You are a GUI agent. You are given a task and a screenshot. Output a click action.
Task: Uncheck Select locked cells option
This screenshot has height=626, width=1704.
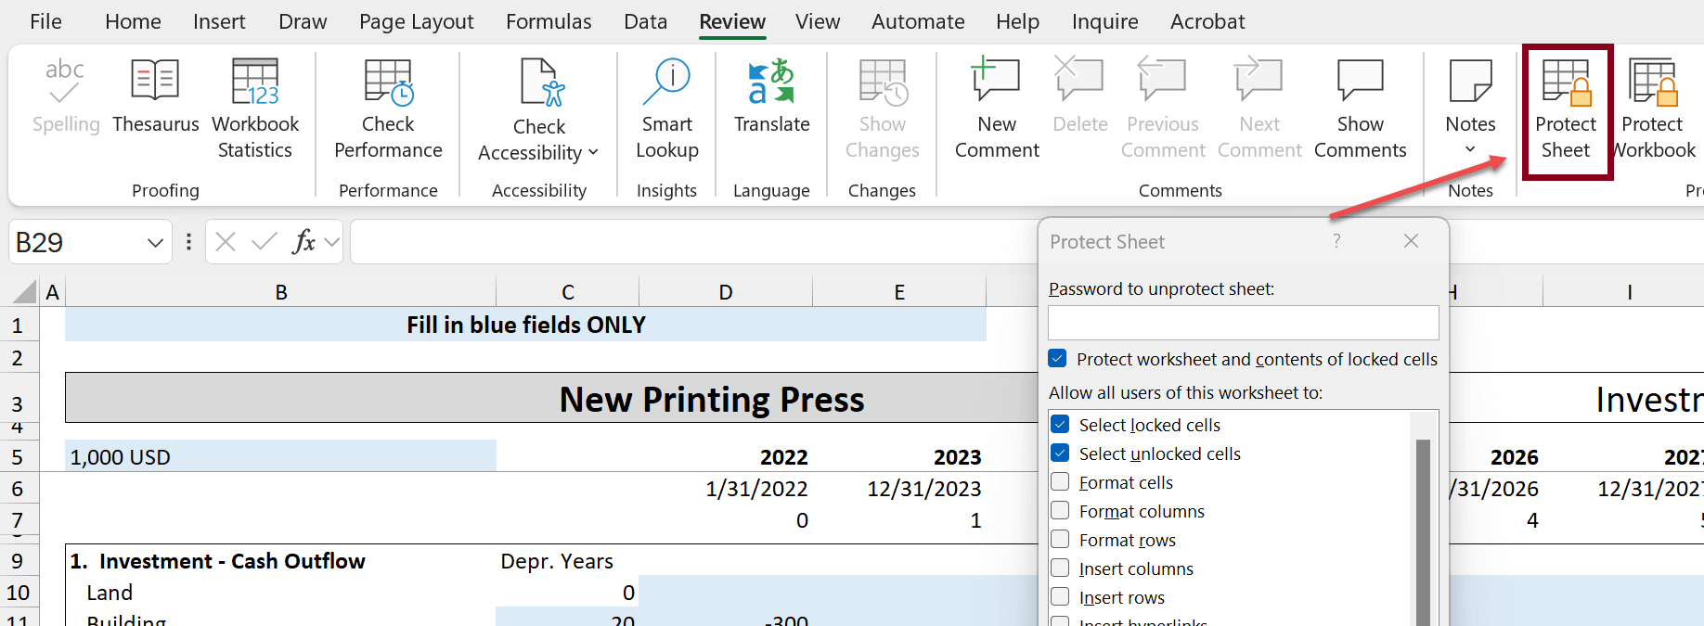[1060, 425]
